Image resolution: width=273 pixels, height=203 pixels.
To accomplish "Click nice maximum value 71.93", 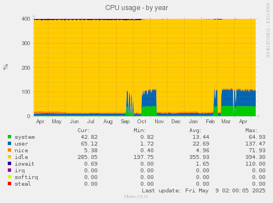I will click(257, 151).
